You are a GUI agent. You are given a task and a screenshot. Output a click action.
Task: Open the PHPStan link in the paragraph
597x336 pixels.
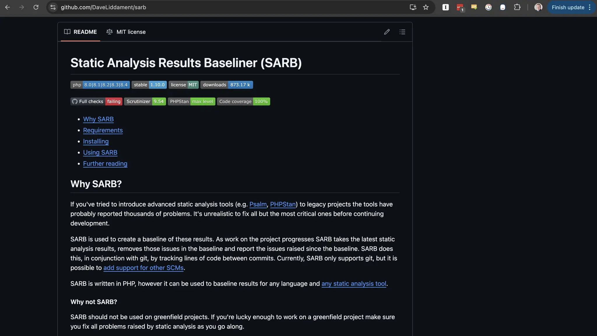(283, 204)
